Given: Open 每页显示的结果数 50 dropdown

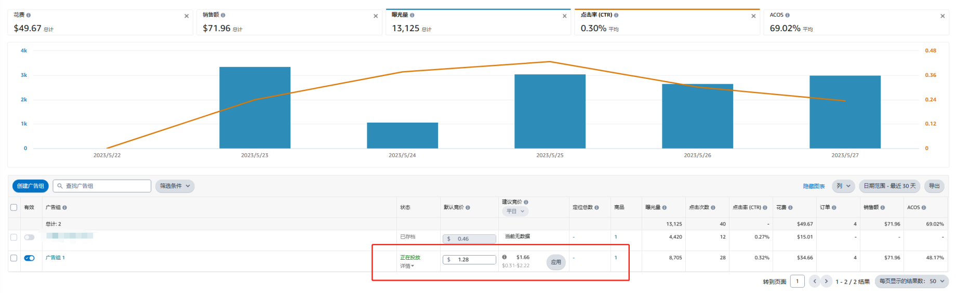Looking at the screenshot, I should point(912,281).
